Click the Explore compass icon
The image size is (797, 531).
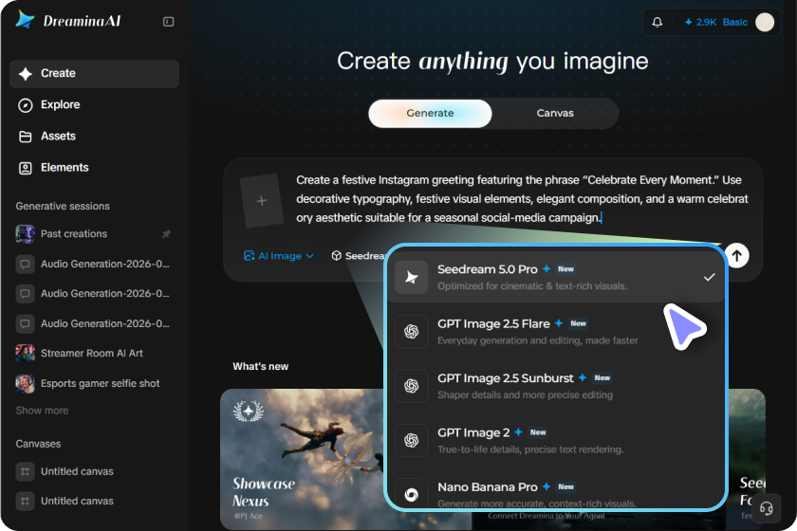coord(26,105)
